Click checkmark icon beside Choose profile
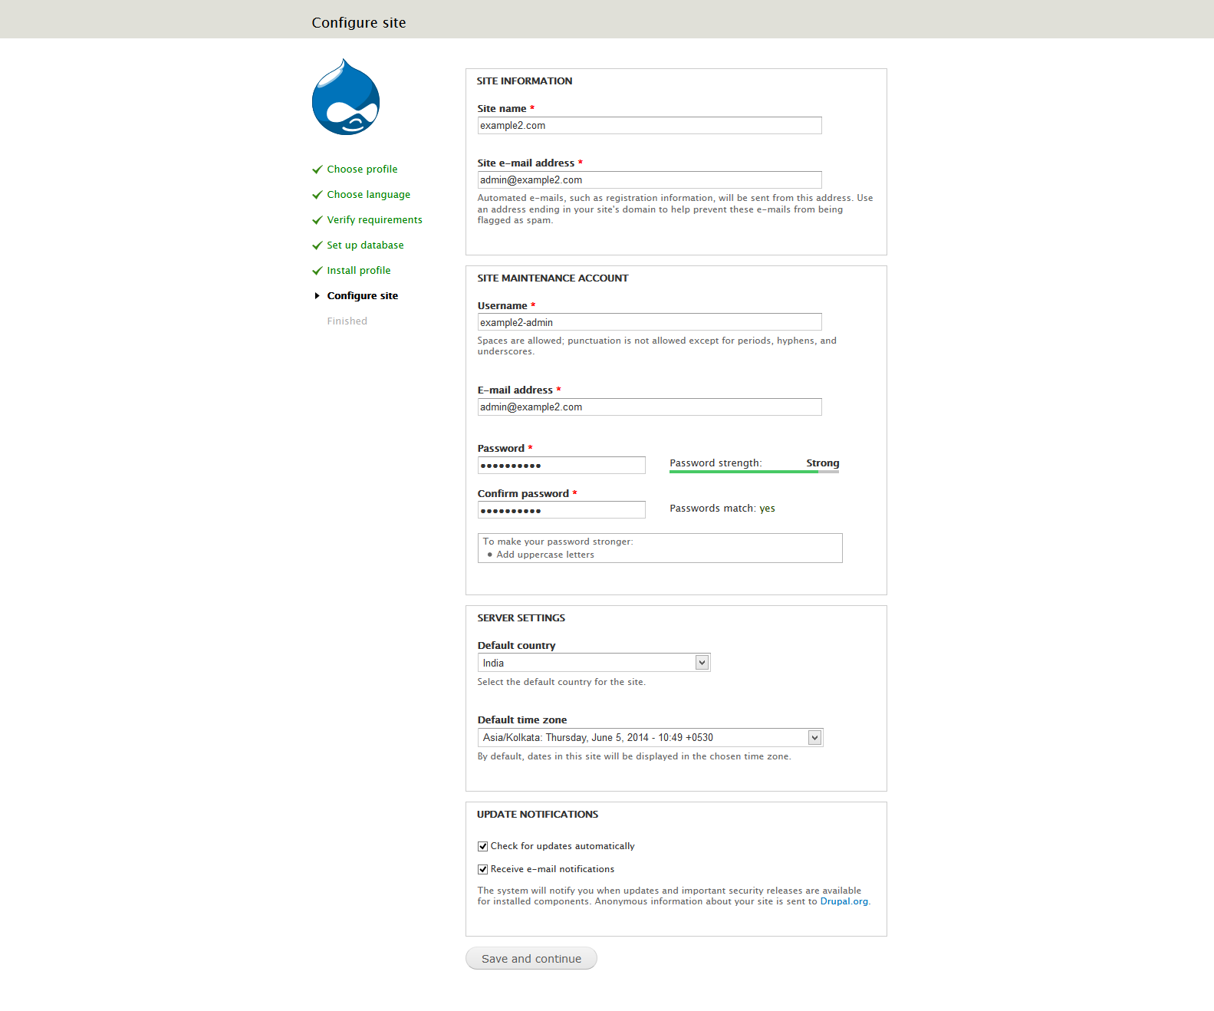This screenshot has height=1011, width=1214. click(x=317, y=170)
